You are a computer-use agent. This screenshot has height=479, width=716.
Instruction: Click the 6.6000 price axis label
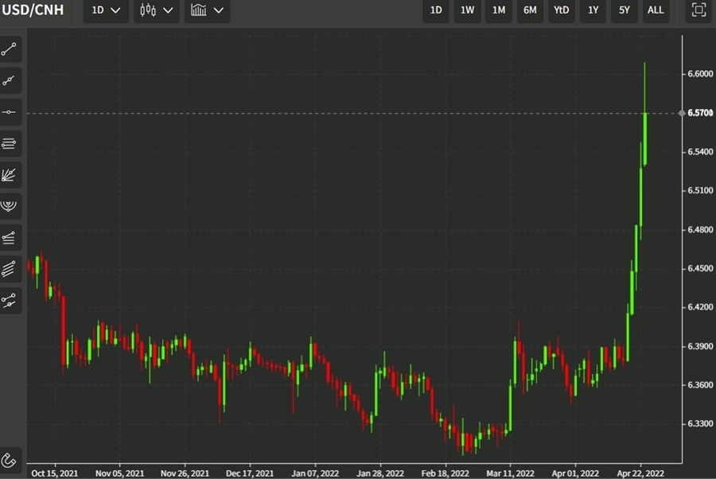pos(700,73)
